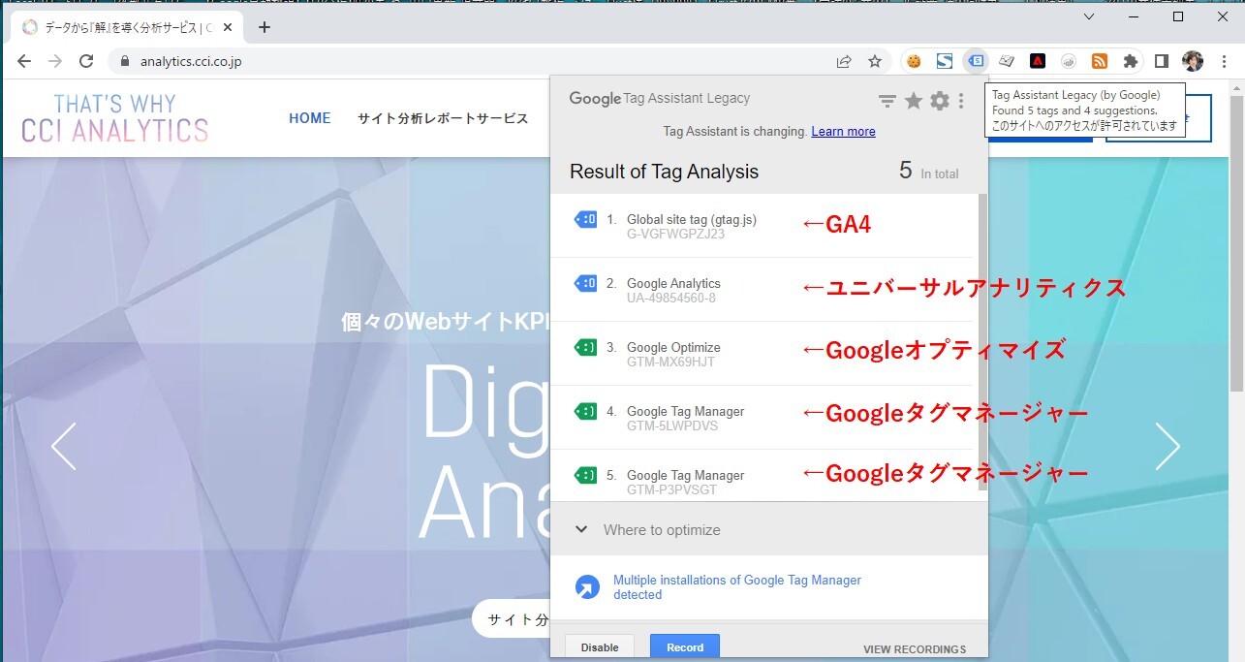Open the orange RSS feed extension
The height and width of the screenshot is (662, 1245).
point(1100,61)
